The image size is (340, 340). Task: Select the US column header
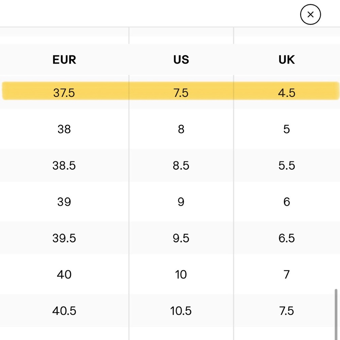click(181, 60)
